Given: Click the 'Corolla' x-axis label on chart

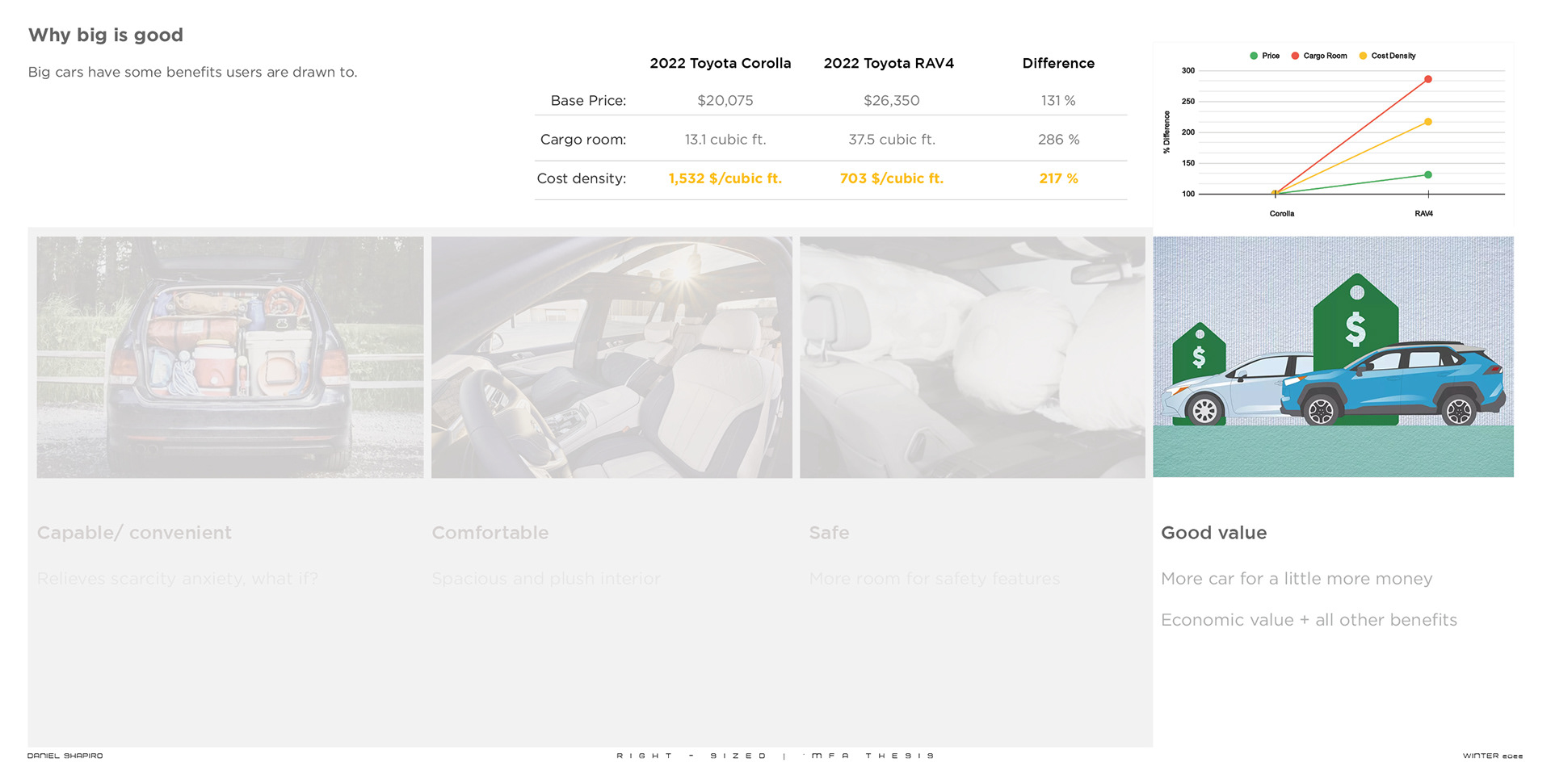Looking at the screenshot, I should tap(1282, 214).
